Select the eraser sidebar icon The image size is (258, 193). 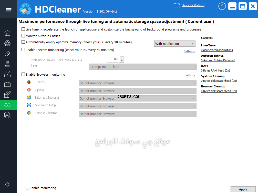[7, 54]
